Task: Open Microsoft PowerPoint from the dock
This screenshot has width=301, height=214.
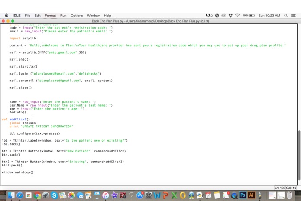Action: click(x=165, y=195)
